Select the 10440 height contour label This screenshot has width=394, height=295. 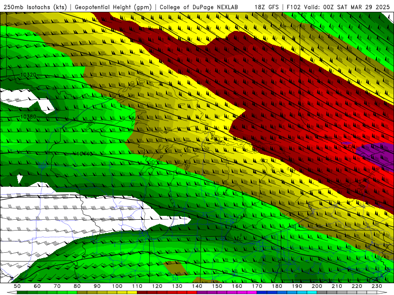(x=84, y=154)
